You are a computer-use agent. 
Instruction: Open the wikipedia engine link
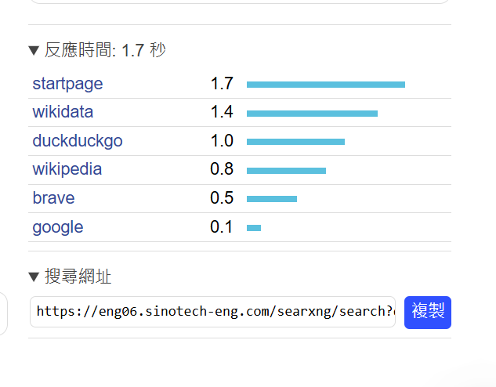pos(67,169)
